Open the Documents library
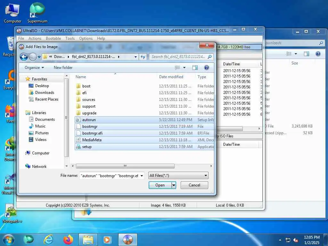 pyautogui.click(x=45, y=119)
